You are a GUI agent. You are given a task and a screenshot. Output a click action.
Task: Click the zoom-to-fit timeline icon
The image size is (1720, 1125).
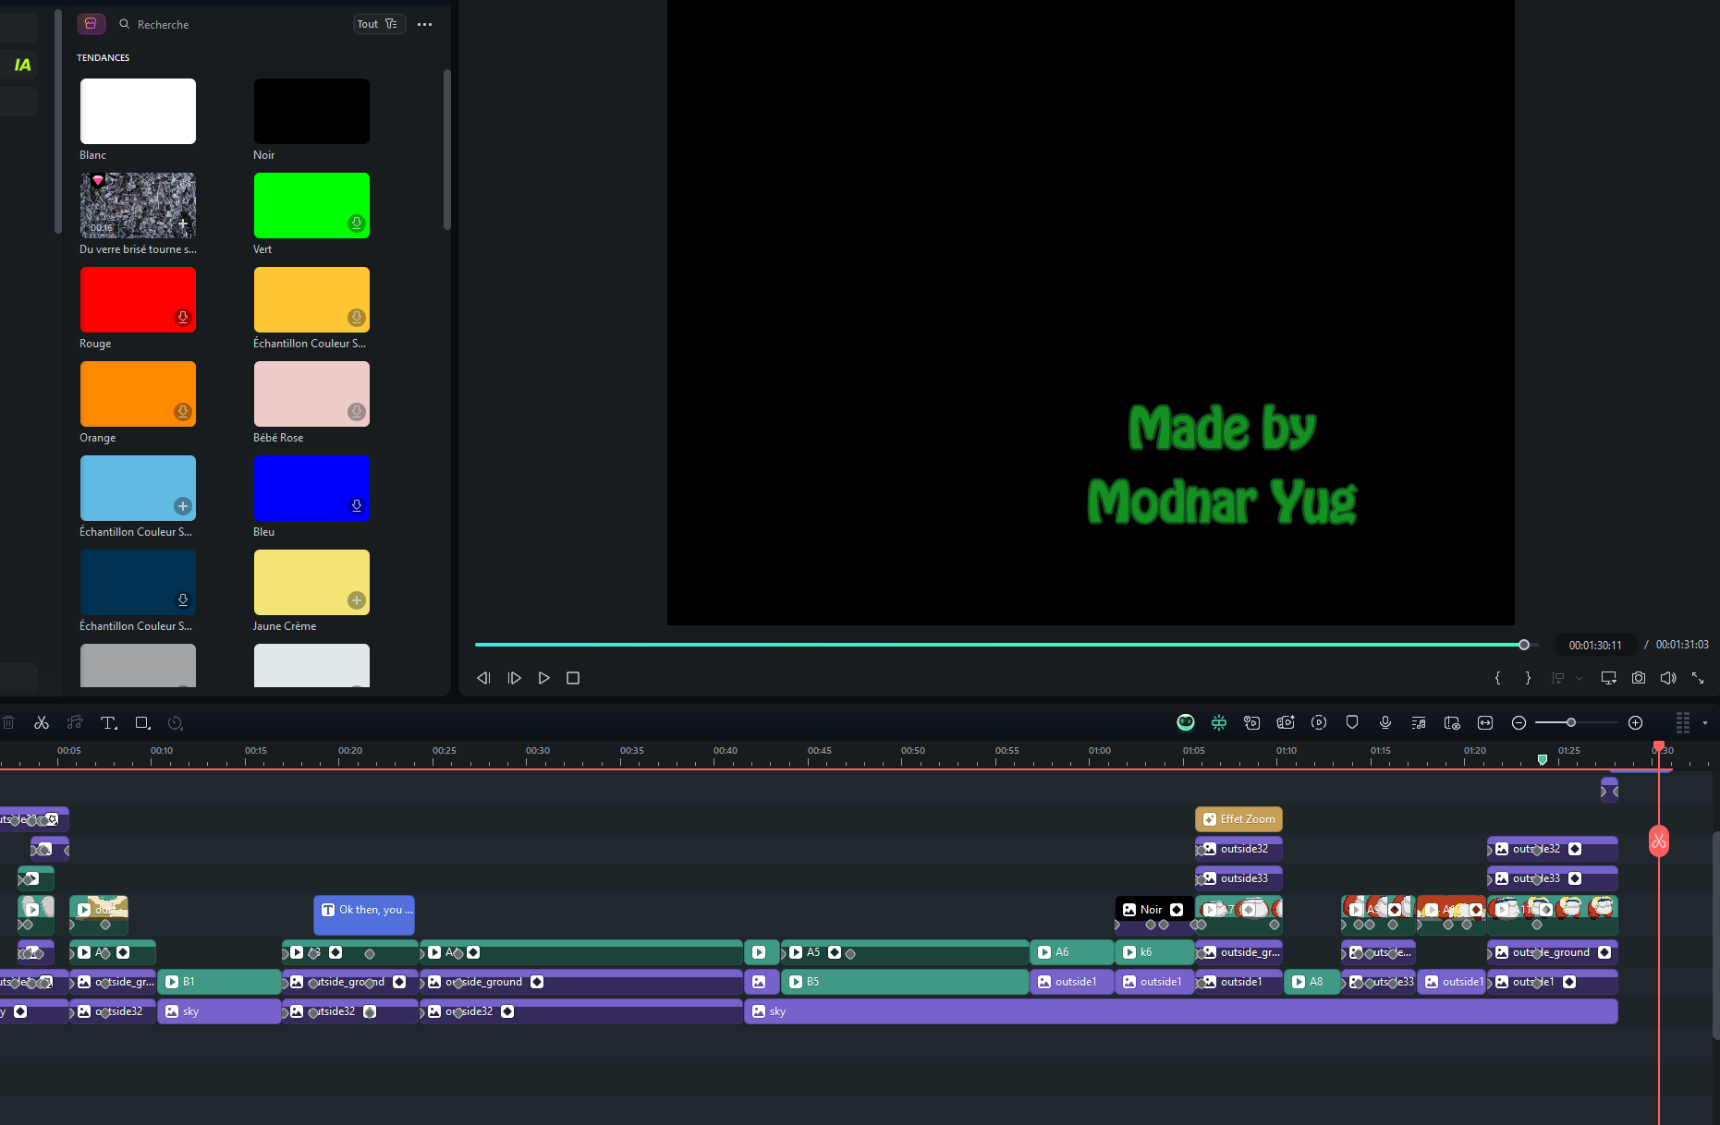pyautogui.click(x=1484, y=722)
